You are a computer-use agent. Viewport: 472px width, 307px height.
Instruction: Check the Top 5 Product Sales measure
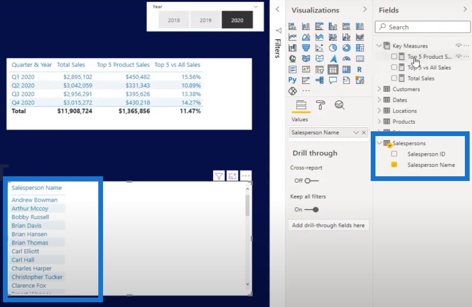pos(394,56)
